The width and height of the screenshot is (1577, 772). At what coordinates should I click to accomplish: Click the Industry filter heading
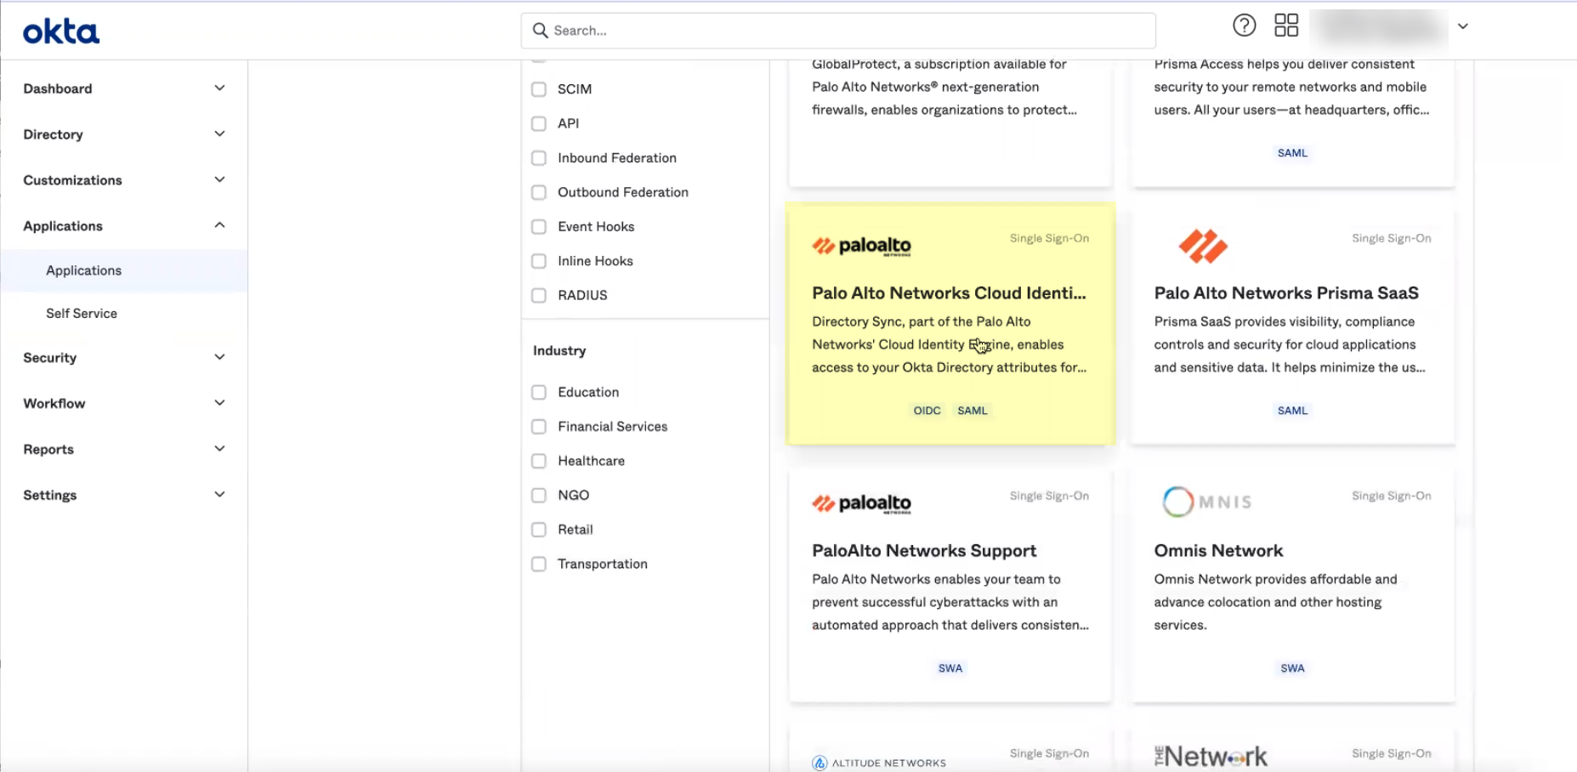[x=559, y=351]
